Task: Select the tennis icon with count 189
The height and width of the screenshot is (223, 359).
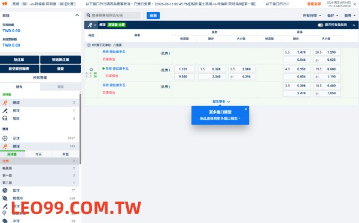Action: 5,146
